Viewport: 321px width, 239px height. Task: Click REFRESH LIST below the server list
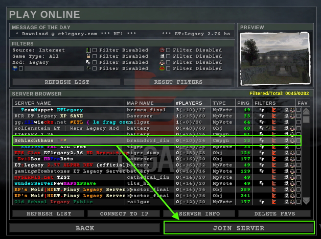pos(49,213)
